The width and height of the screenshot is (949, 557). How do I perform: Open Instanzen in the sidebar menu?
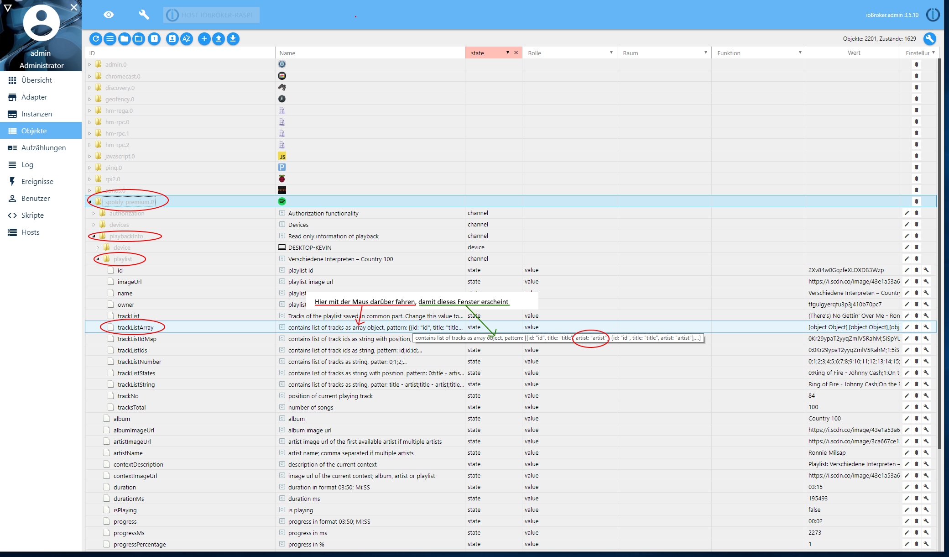36,114
